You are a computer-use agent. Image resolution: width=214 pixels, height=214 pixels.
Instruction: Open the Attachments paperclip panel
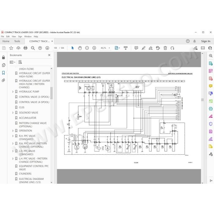pyautogui.click(x=3, y=80)
